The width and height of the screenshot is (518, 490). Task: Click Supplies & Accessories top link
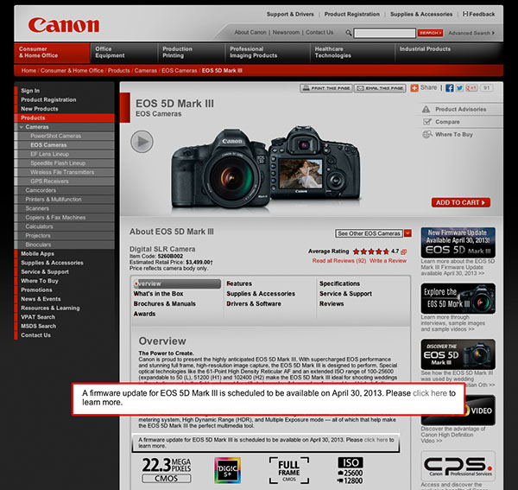(421, 14)
